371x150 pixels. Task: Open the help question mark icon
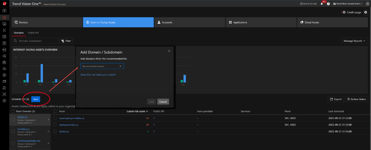coord(329,4)
